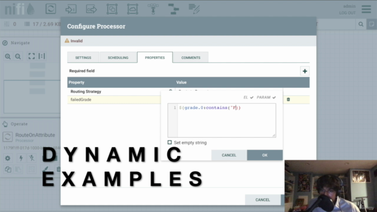Add a new property with plus button
Screen dimensions: 377x212
point(305,71)
